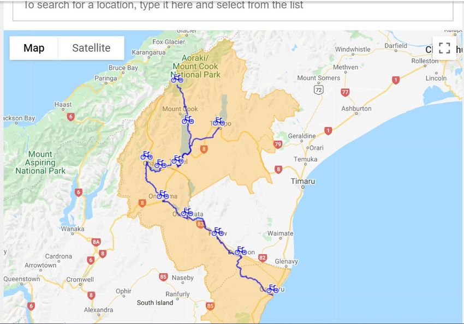Click the Queenstown town label
Screen dimensions: 464x324
click(x=22, y=279)
